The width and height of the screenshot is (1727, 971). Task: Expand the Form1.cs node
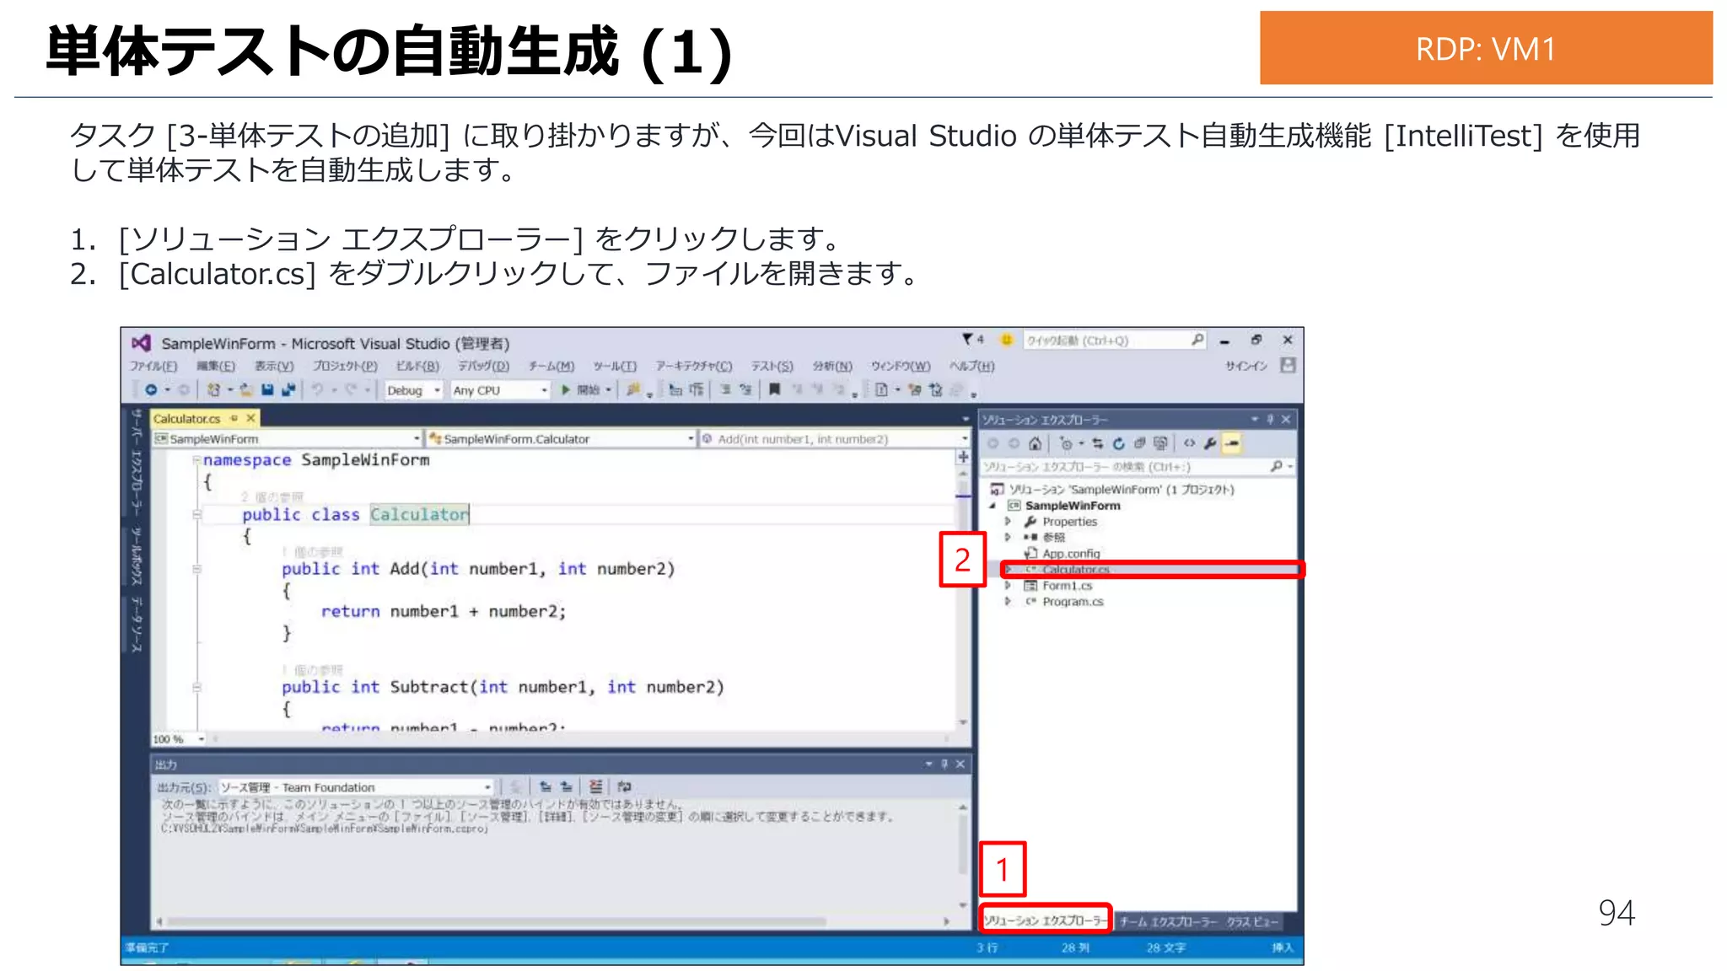[1008, 586]
